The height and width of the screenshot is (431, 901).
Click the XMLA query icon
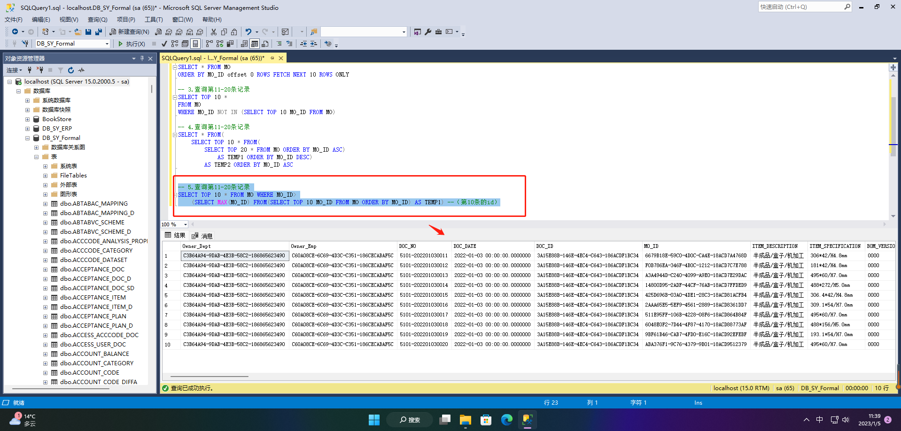[189, 32]
